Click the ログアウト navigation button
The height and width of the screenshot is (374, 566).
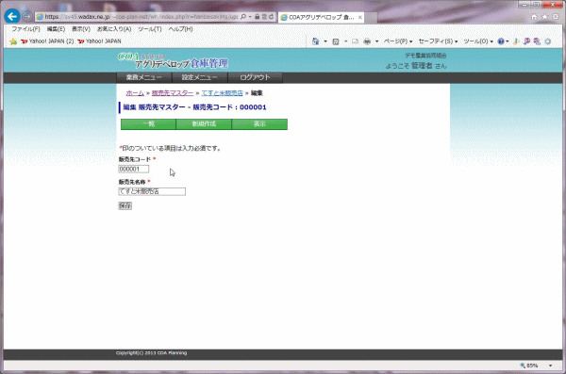point(256,77)
